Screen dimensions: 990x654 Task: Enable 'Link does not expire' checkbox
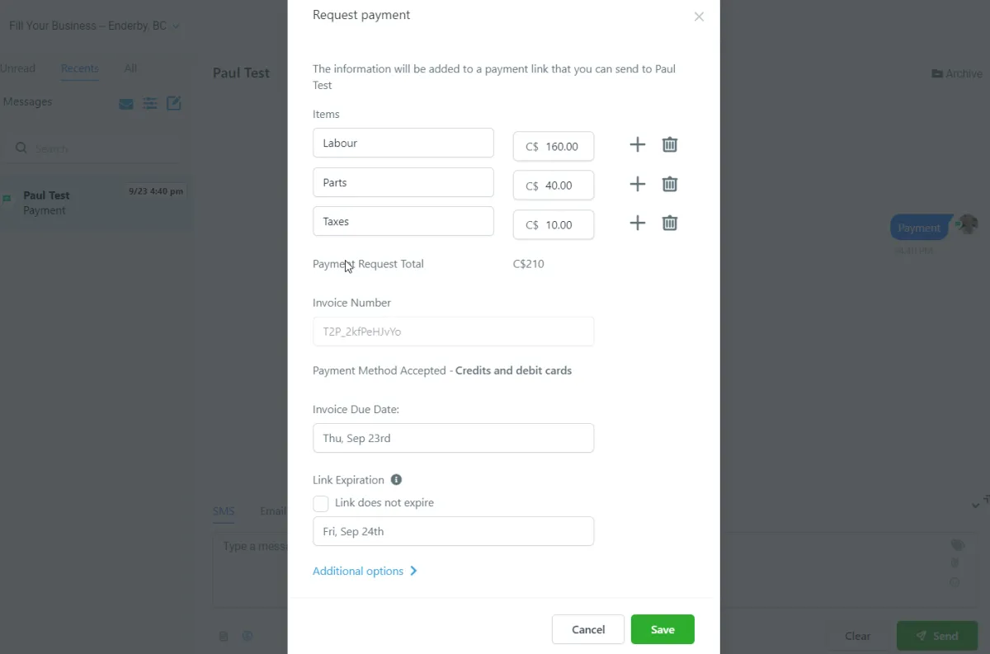(321, 503)
